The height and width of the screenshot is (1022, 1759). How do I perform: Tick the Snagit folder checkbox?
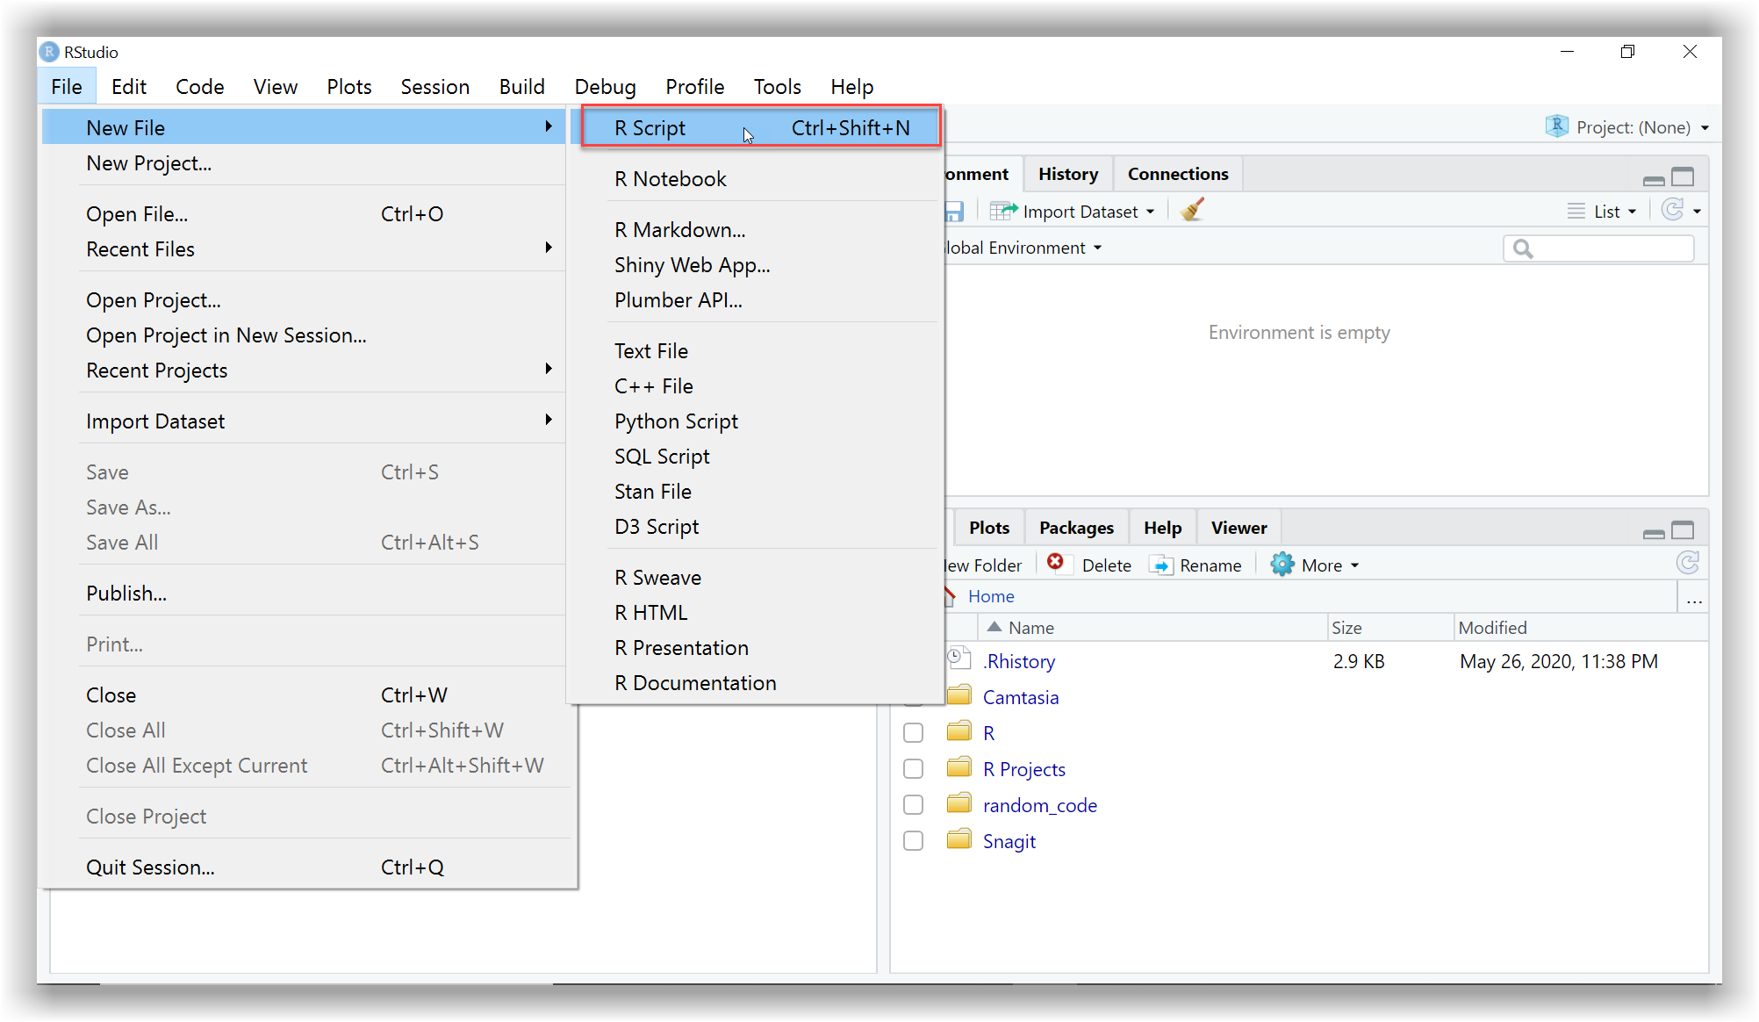913,841
